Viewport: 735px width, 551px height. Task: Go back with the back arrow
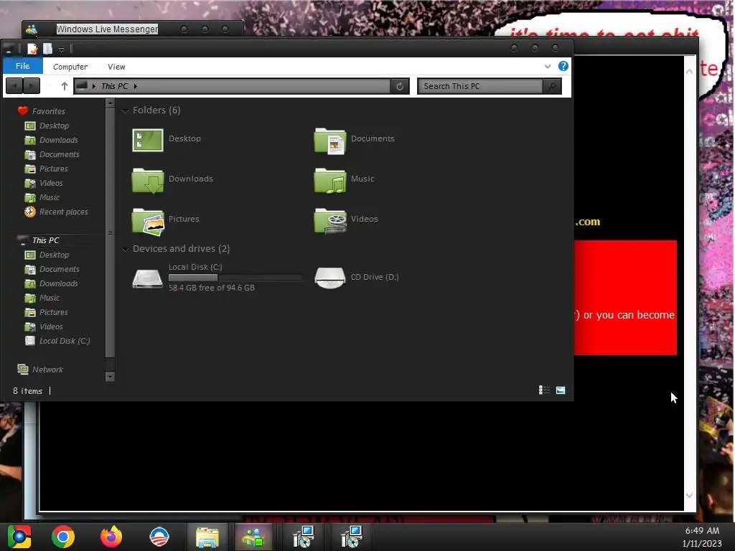[14, 86]
